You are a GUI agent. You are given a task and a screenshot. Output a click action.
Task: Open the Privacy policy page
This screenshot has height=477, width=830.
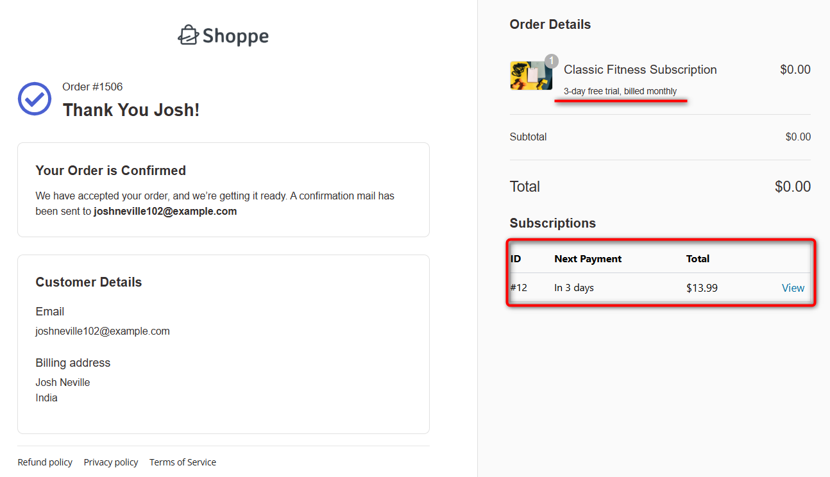coord(110,462)
